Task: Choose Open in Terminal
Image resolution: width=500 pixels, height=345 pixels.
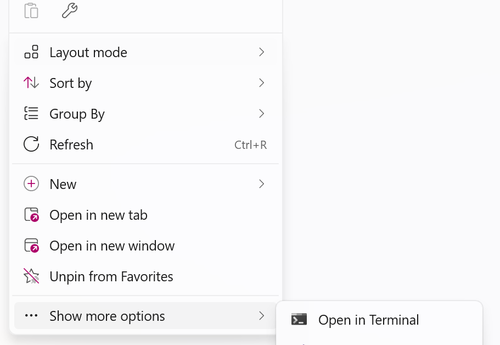Action: tap(368, 319)
